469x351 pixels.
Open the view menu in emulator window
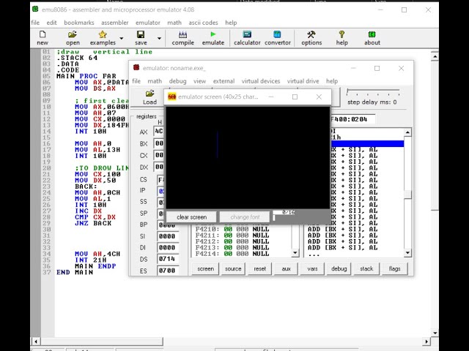click(x=199, y=81)
